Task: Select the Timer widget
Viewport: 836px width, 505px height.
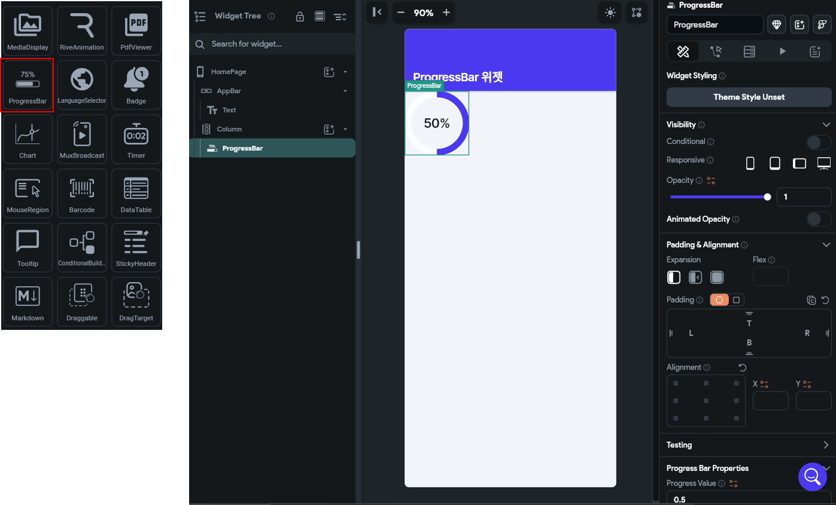Action: [x=136, y=139]
